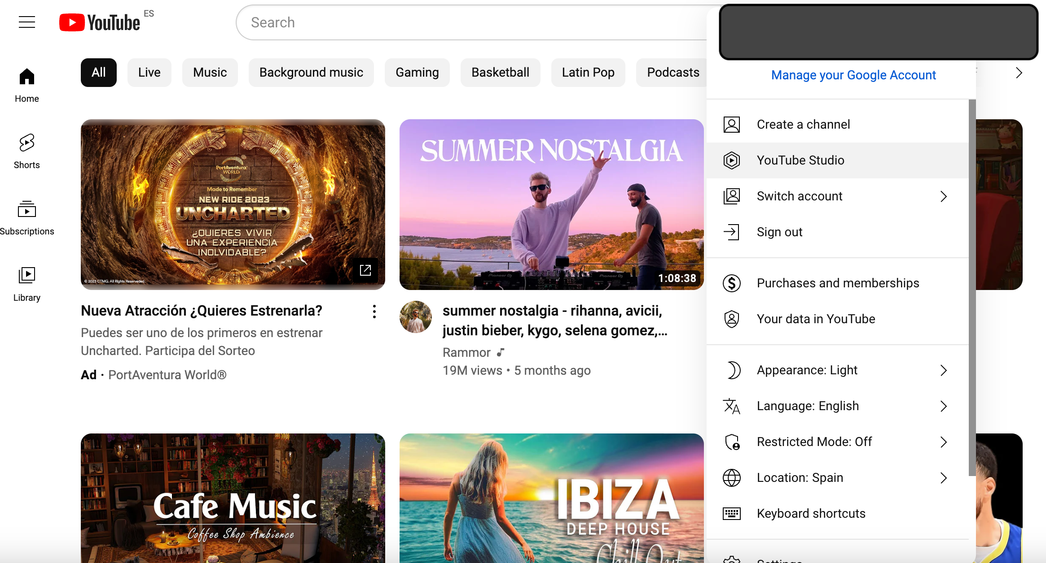The width and height of the screenshot is (1046, 563).
Task: Select the Basketball filter chip
Action: point(501,73)
